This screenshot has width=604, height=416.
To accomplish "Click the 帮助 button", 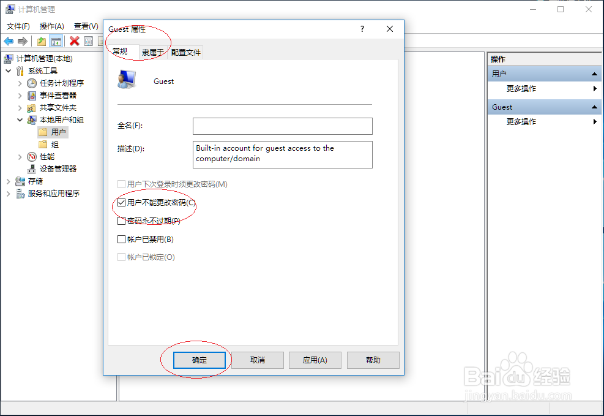I will click(373, 360).
